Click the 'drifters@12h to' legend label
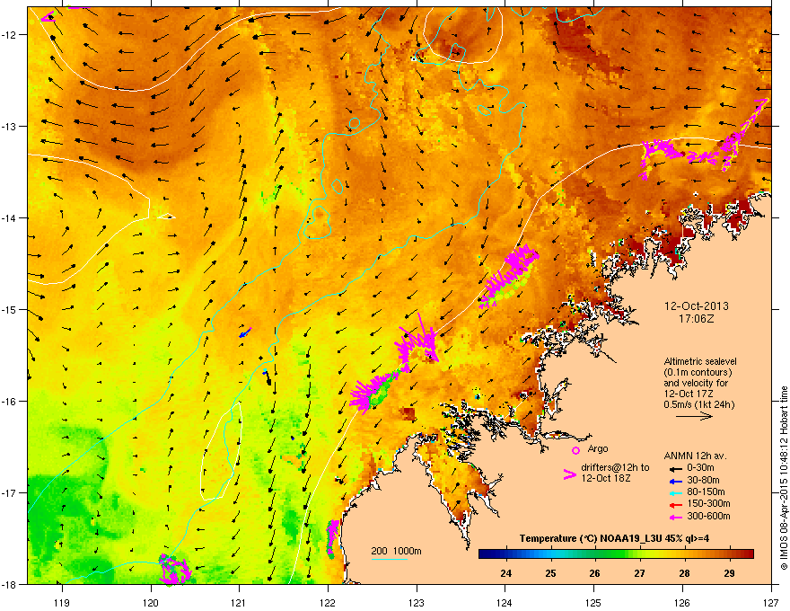Image resolution: width=790 pixels, height=611 pixels. tap(615, 468)
